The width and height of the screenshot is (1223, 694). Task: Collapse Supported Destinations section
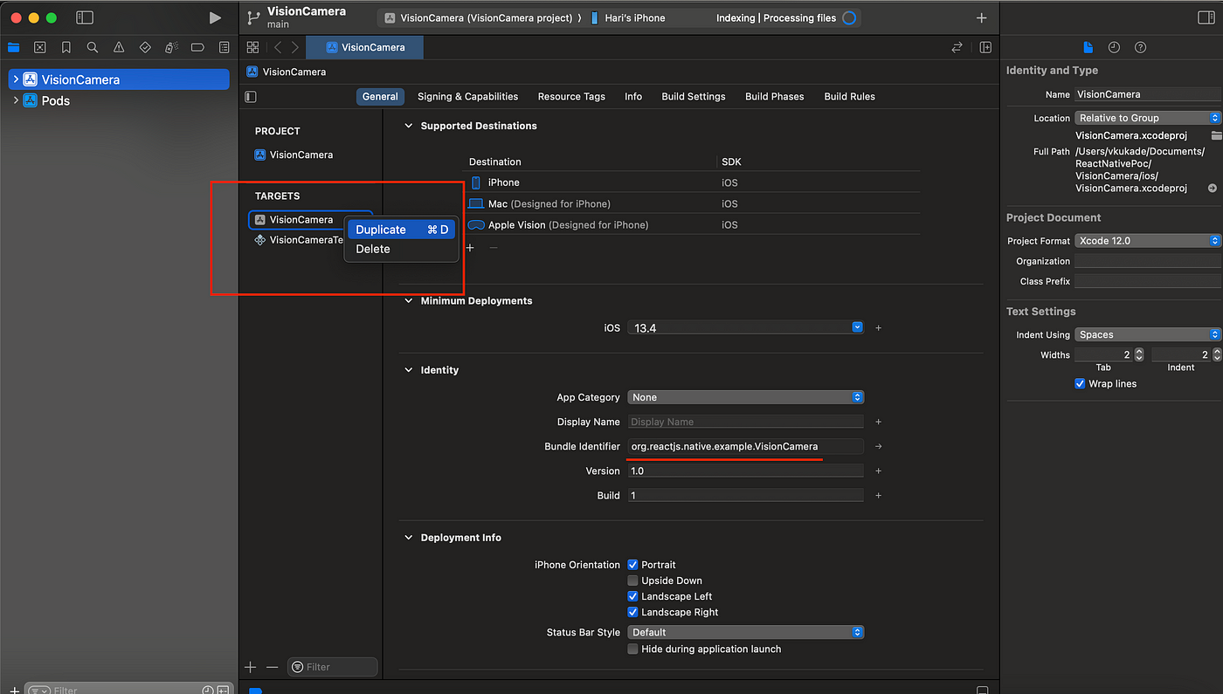(x=408, y=126)
